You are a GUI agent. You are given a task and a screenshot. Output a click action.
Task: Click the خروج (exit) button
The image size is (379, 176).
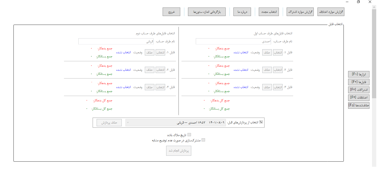tap(171, 12)
